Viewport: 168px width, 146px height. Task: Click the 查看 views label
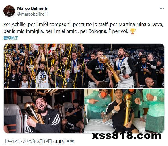point(70,141)
